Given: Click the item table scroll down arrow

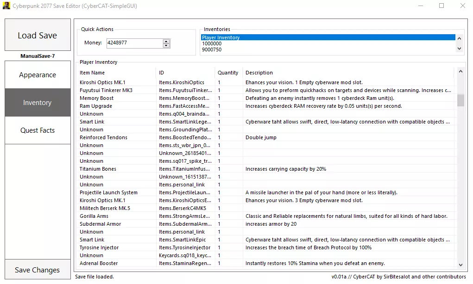Looking at the screenshot, I should coord(460,265).
